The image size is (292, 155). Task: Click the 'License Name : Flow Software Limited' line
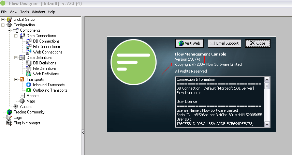pos(207,110)
